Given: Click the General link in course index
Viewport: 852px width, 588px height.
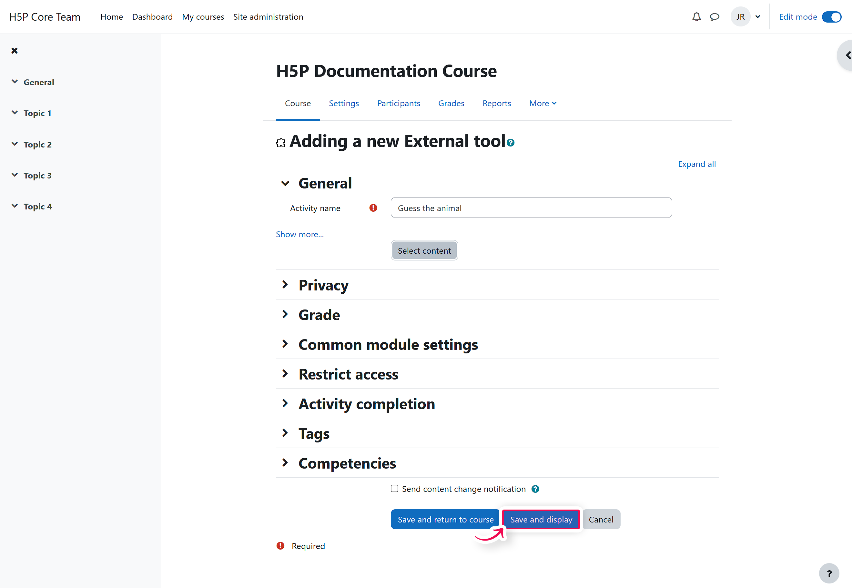Looking at the screenshot, I should pyautogui.click(x=39, y=82).
